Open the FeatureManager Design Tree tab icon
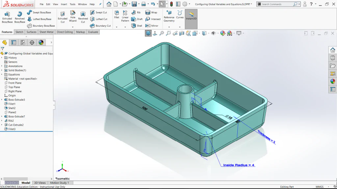Image resolution: width=337 pixels, height=189 pixels. coord(5,42)
